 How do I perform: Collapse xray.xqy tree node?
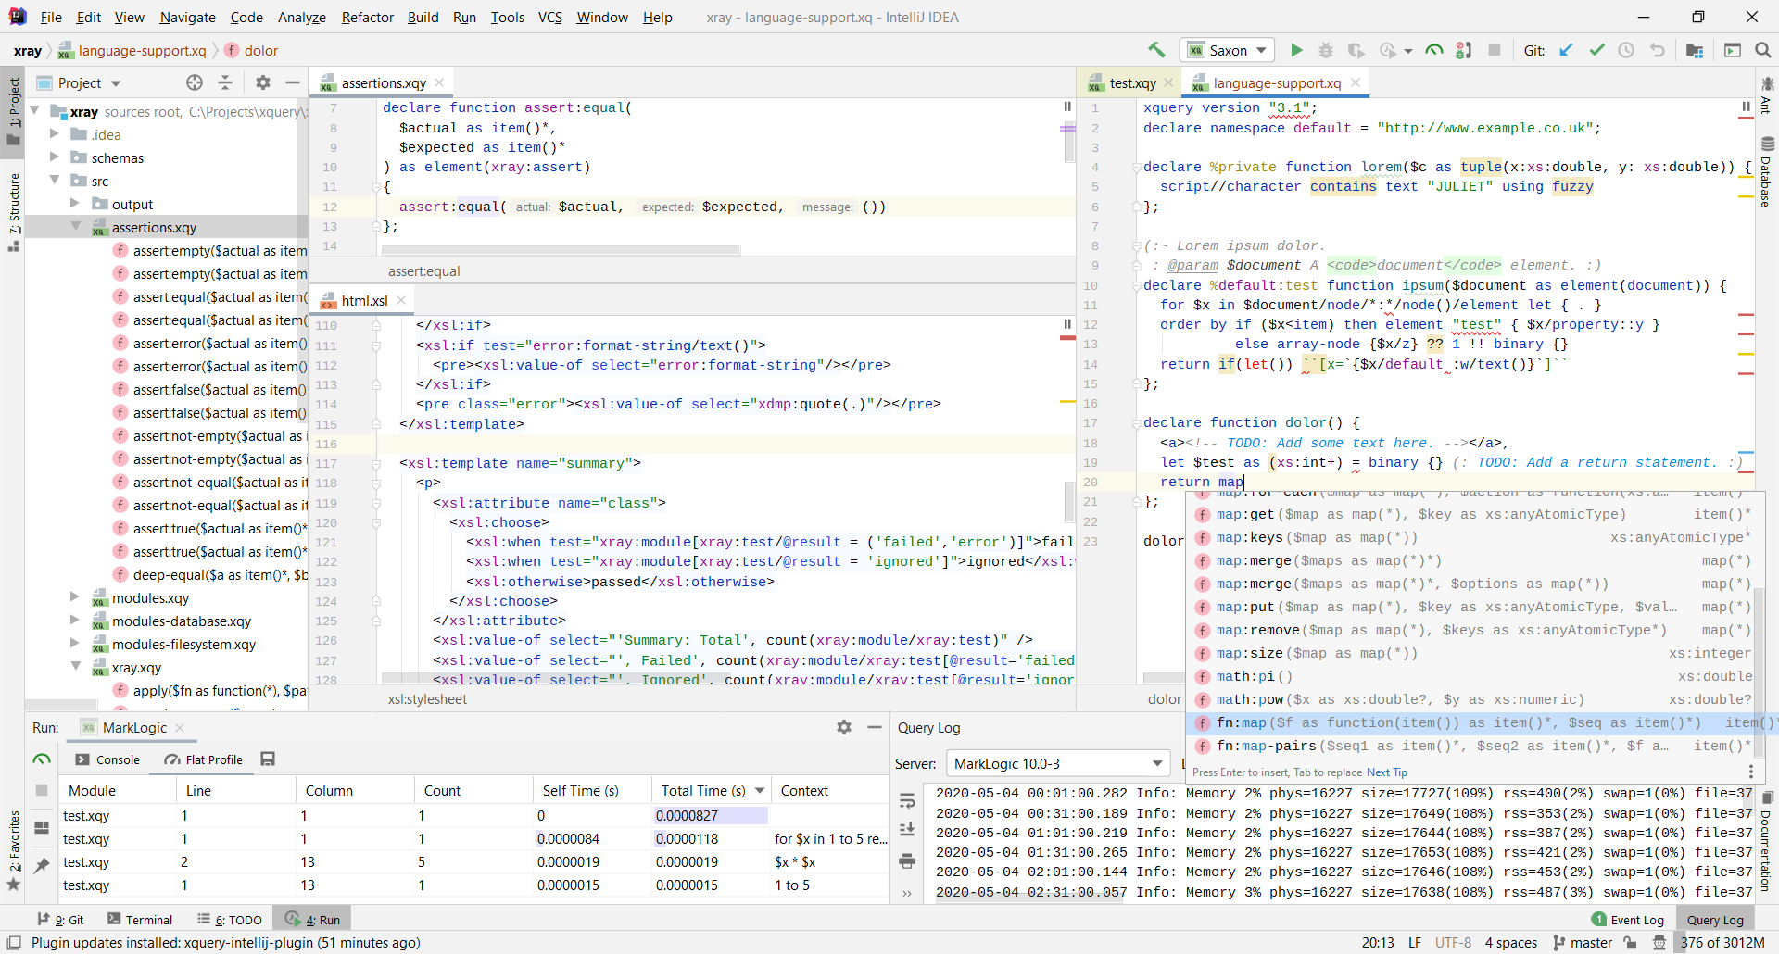point(75,667)
